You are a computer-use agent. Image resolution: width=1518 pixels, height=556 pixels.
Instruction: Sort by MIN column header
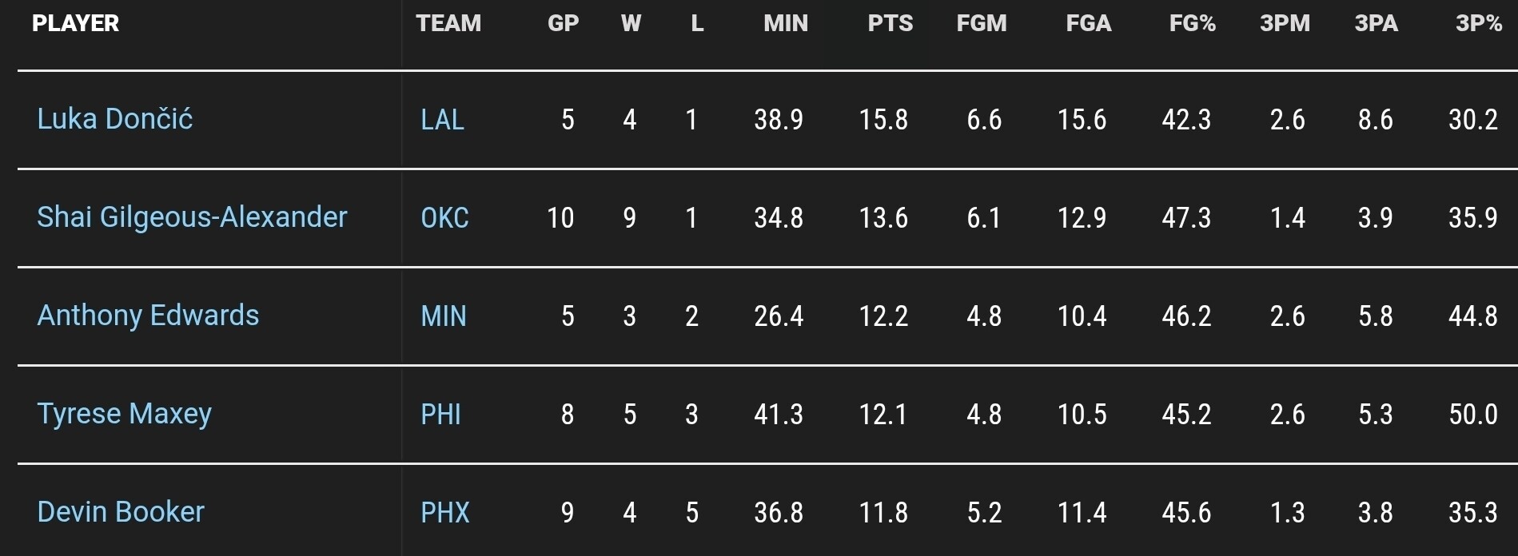(786, 23)
